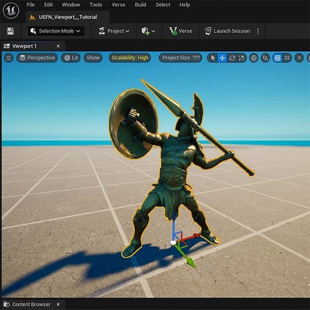The image size is (310, 310).
Task: Open the Help menu
Action: [185, 5]
